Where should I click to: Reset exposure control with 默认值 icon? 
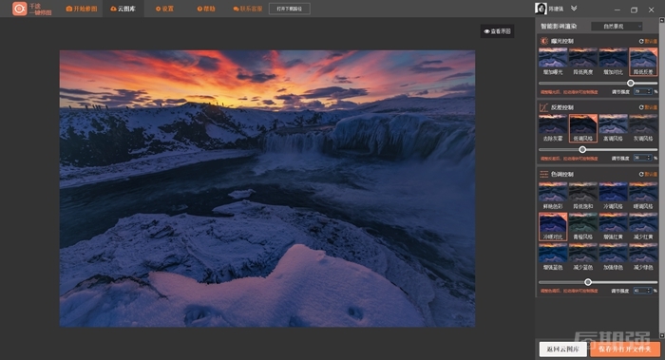pos(648,41)
